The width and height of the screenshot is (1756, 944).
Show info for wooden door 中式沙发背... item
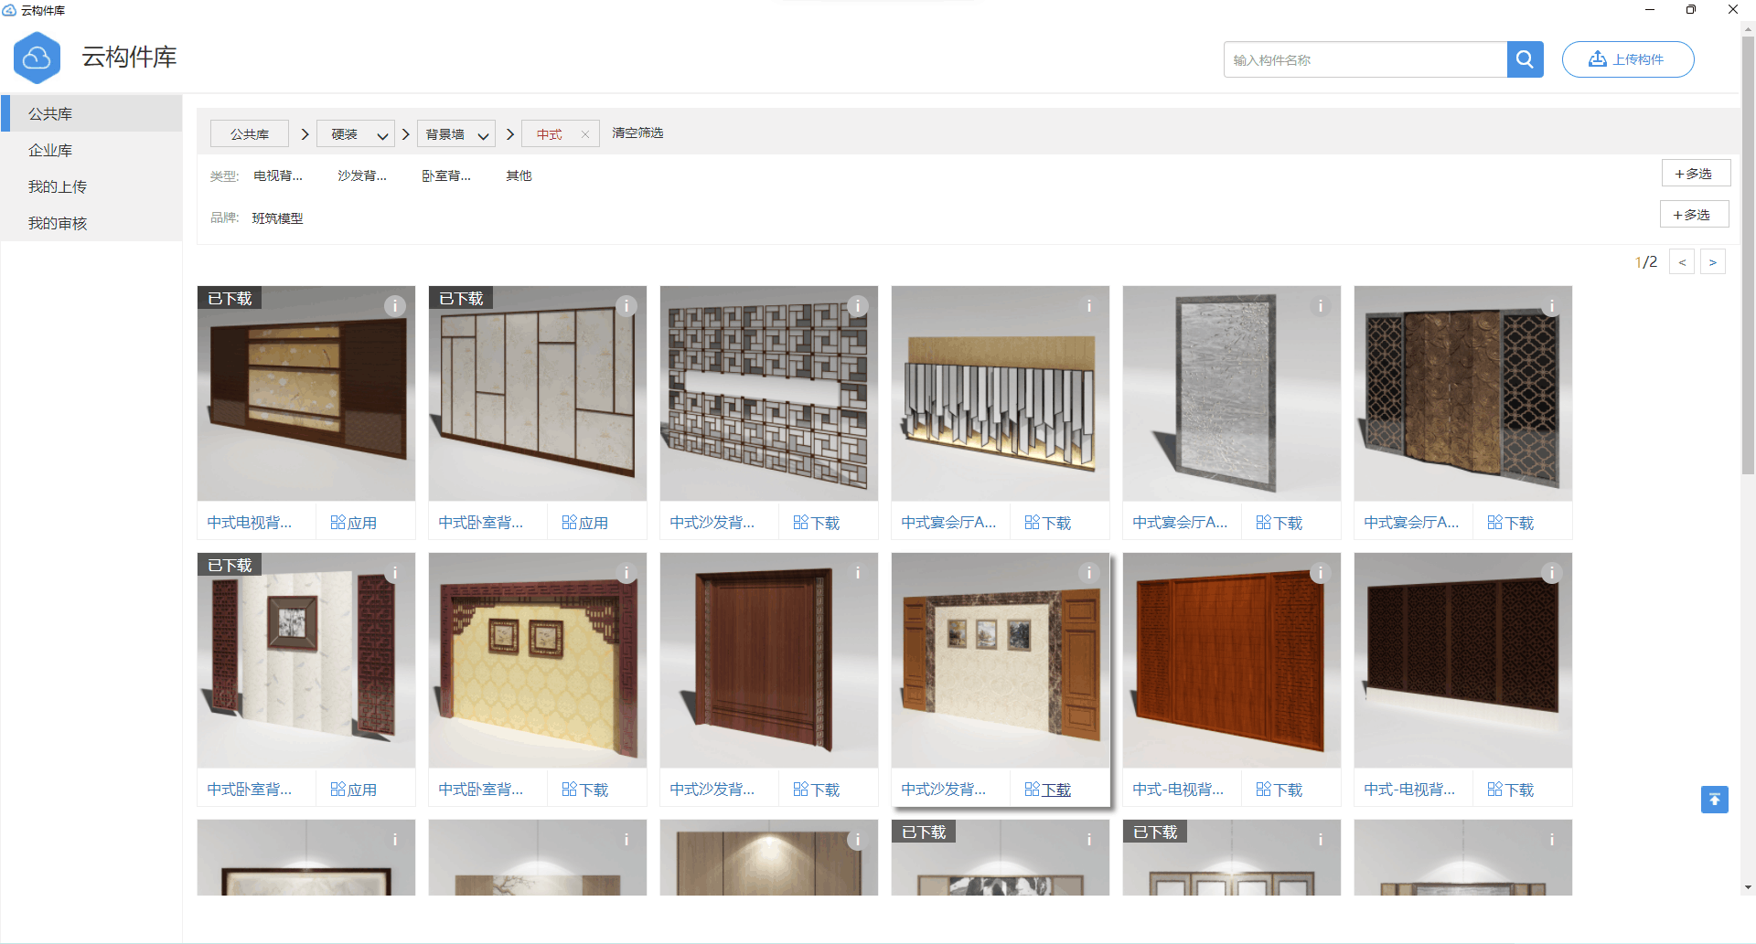858,573
